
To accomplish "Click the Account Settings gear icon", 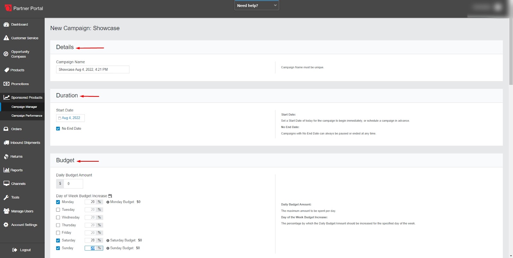I will tap(6, 225).
